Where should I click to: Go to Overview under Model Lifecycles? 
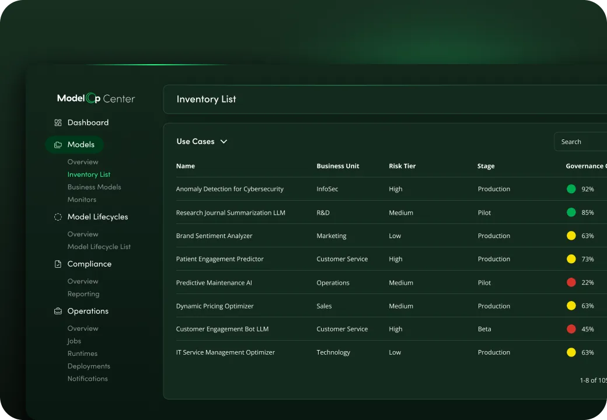(x=83, y=234)
